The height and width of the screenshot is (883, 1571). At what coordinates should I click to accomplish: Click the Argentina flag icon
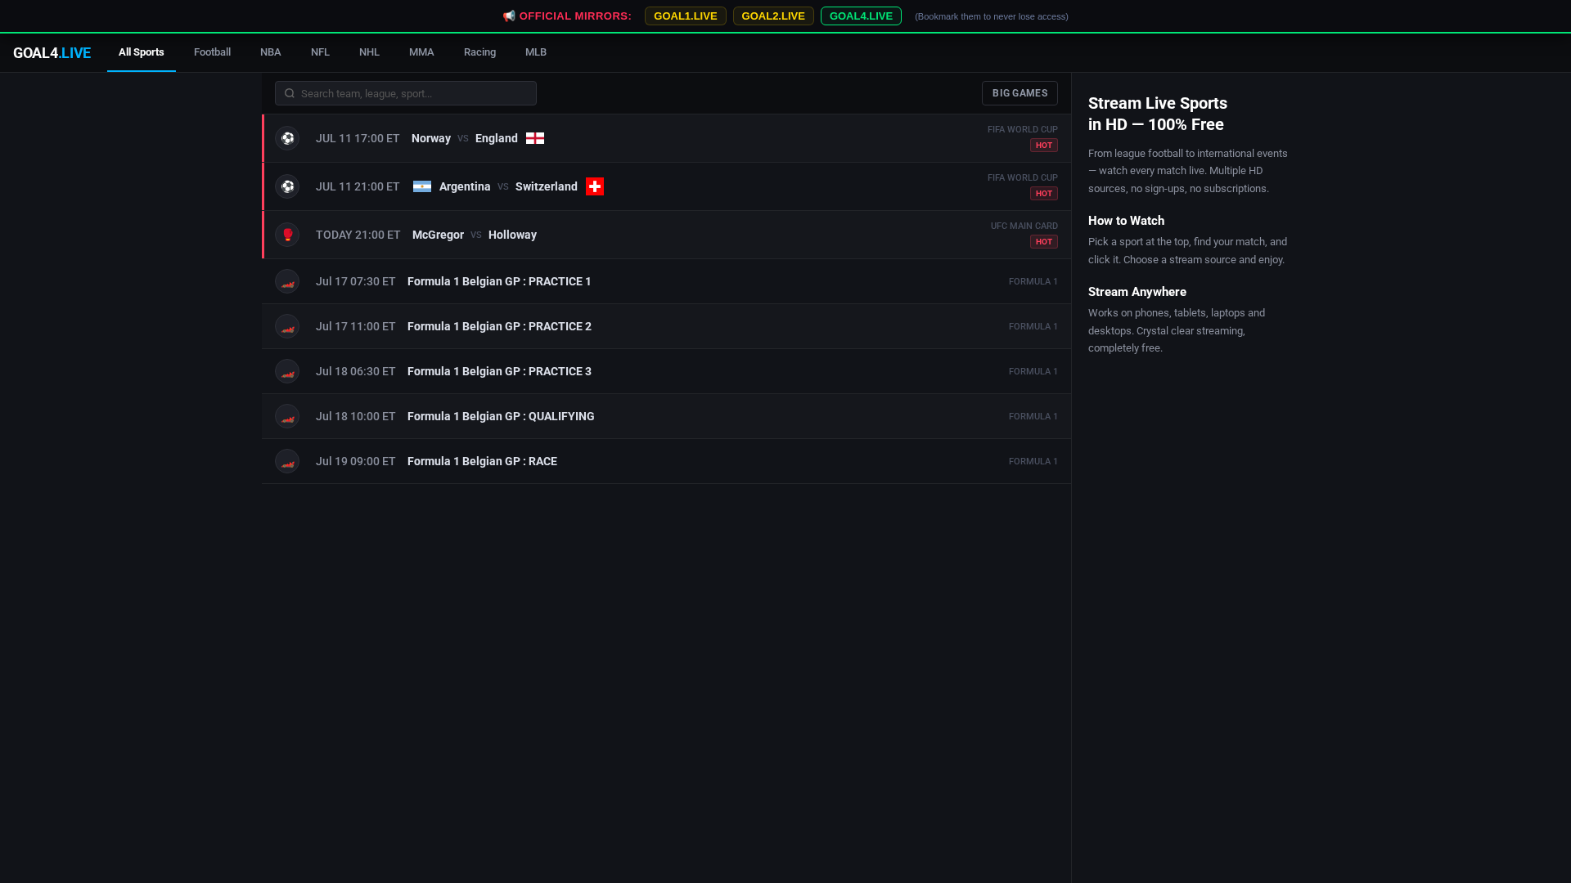click(422, 186)
